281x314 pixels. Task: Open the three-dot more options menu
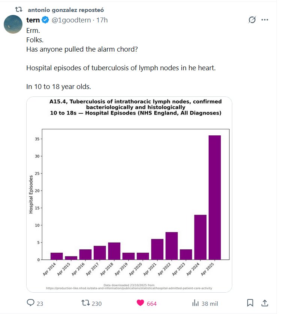coord(265,20)
